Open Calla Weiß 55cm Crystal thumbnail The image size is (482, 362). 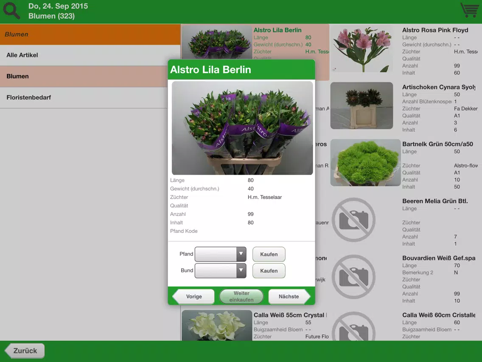coord(217,325)
